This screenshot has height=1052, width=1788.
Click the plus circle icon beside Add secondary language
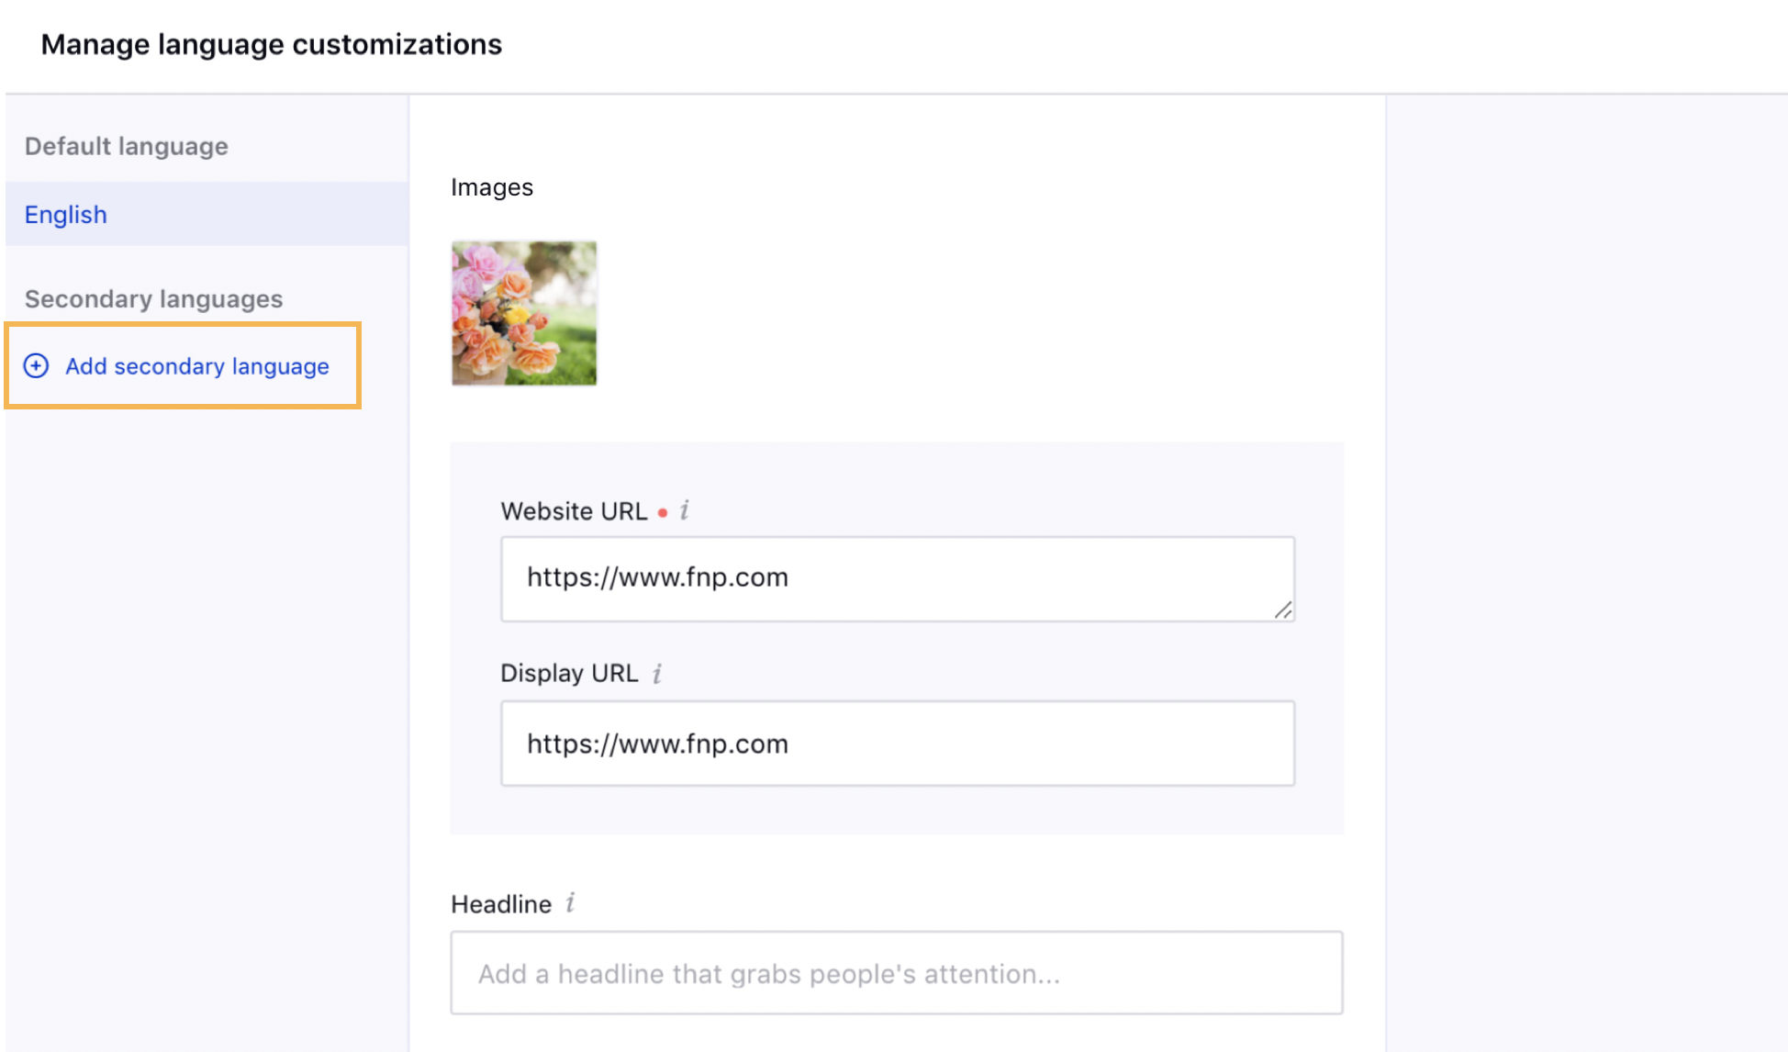tap(36, 366)
